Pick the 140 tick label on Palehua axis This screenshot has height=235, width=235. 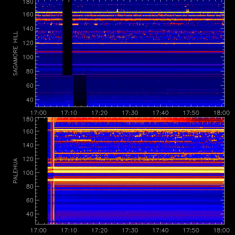coord(28,145)
